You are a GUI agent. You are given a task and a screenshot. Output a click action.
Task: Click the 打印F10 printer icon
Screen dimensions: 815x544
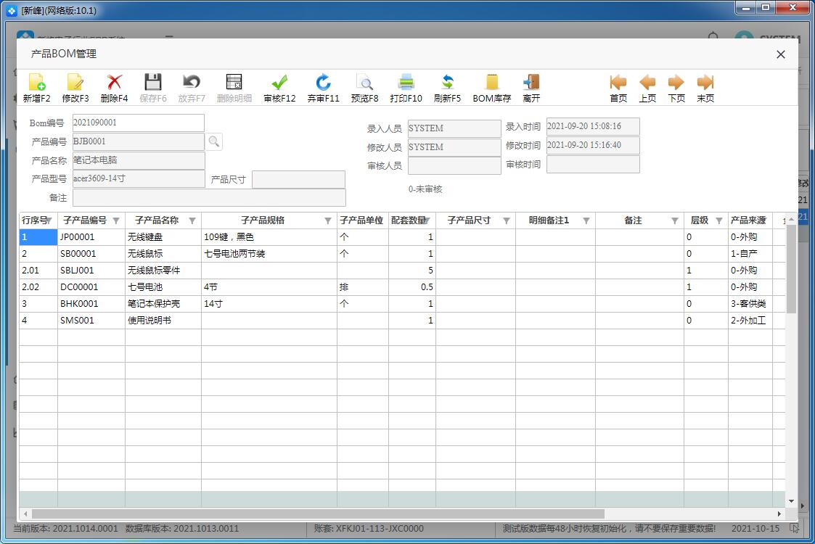click(x=406, y=82)
